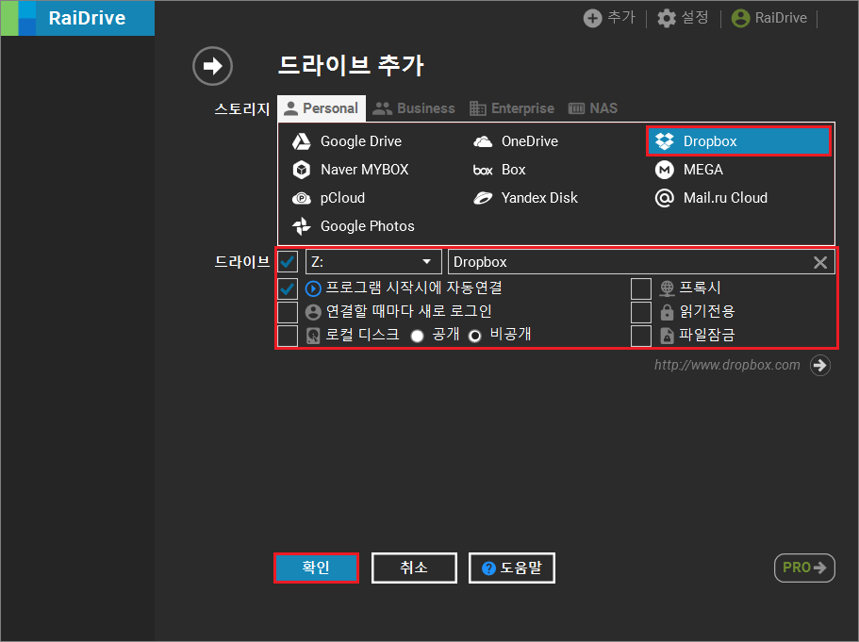859x642 pixels.
Task: Clear the Dropbox drive name with X
Action: [820, 262]
